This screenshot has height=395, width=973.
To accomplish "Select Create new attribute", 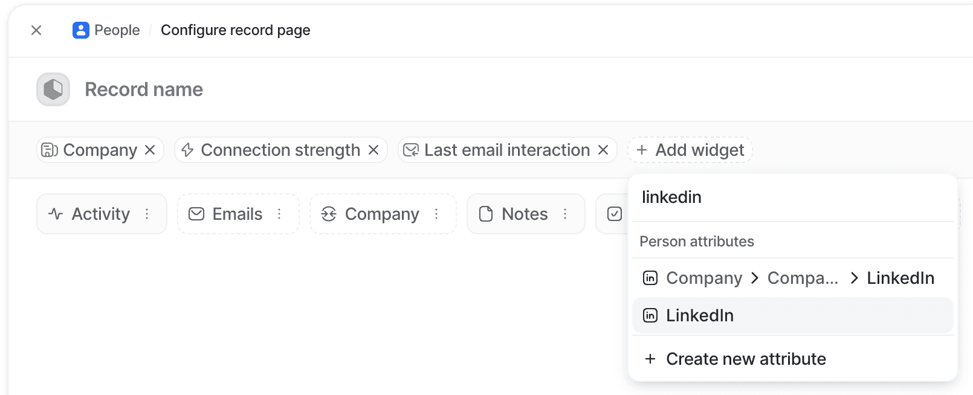I will [745, 358].
